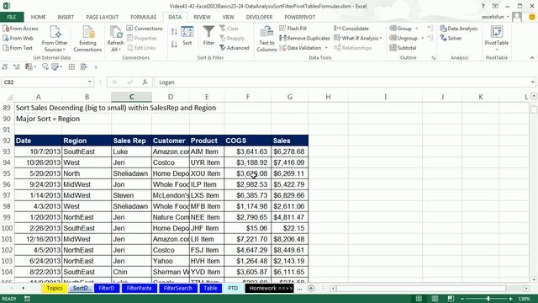
Task: Select the FilterPaste sheet tab
Action: click(139, 288)
